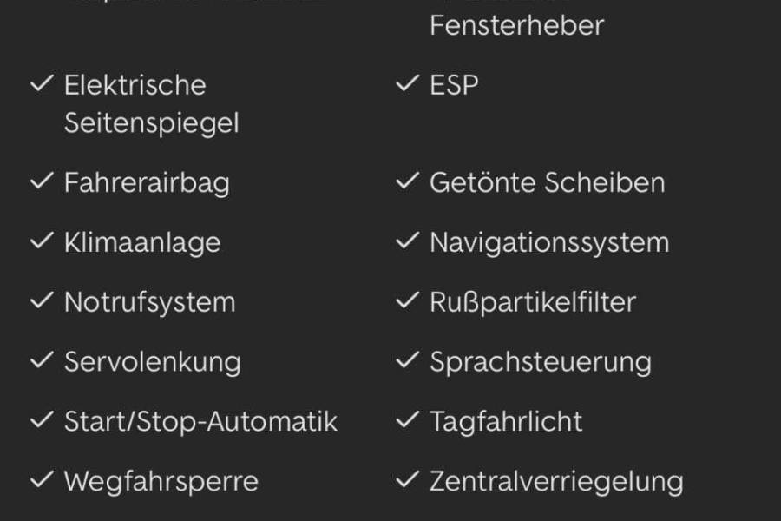
Task: Click the Zentralverriegelung feature label
Action: click(556, 481)
